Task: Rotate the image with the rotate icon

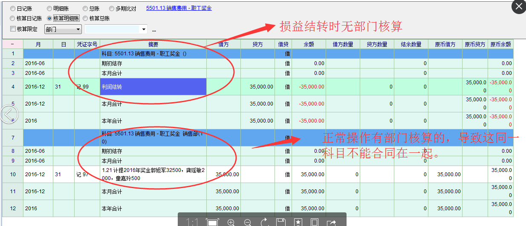Action: tap(264, 222)
